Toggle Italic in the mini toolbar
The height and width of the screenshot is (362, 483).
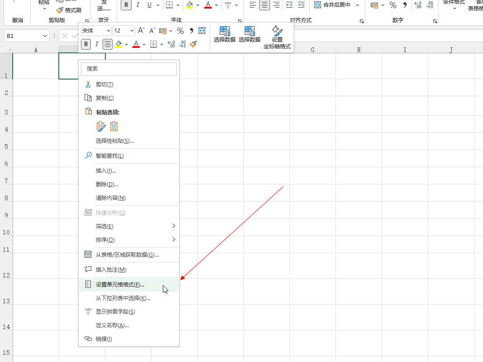coord(96,44)
